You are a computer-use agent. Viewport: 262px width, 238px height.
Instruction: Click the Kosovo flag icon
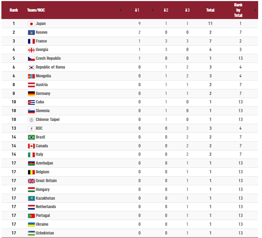coord(31,32)
